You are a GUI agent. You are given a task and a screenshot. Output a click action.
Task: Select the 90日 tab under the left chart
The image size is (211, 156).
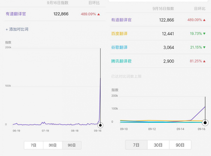coord(72,145)
